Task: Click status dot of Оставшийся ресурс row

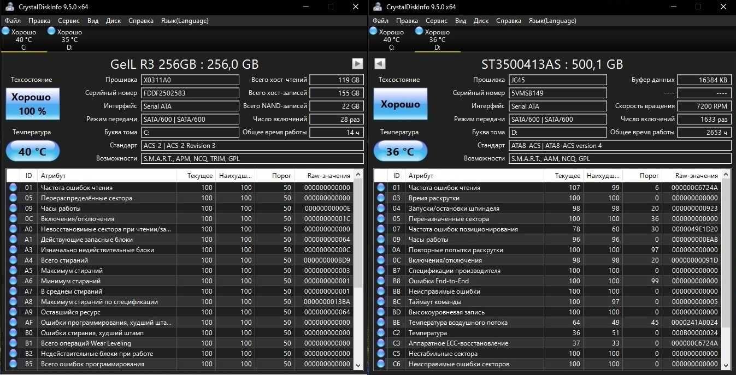Action: (x=13, y=312)
